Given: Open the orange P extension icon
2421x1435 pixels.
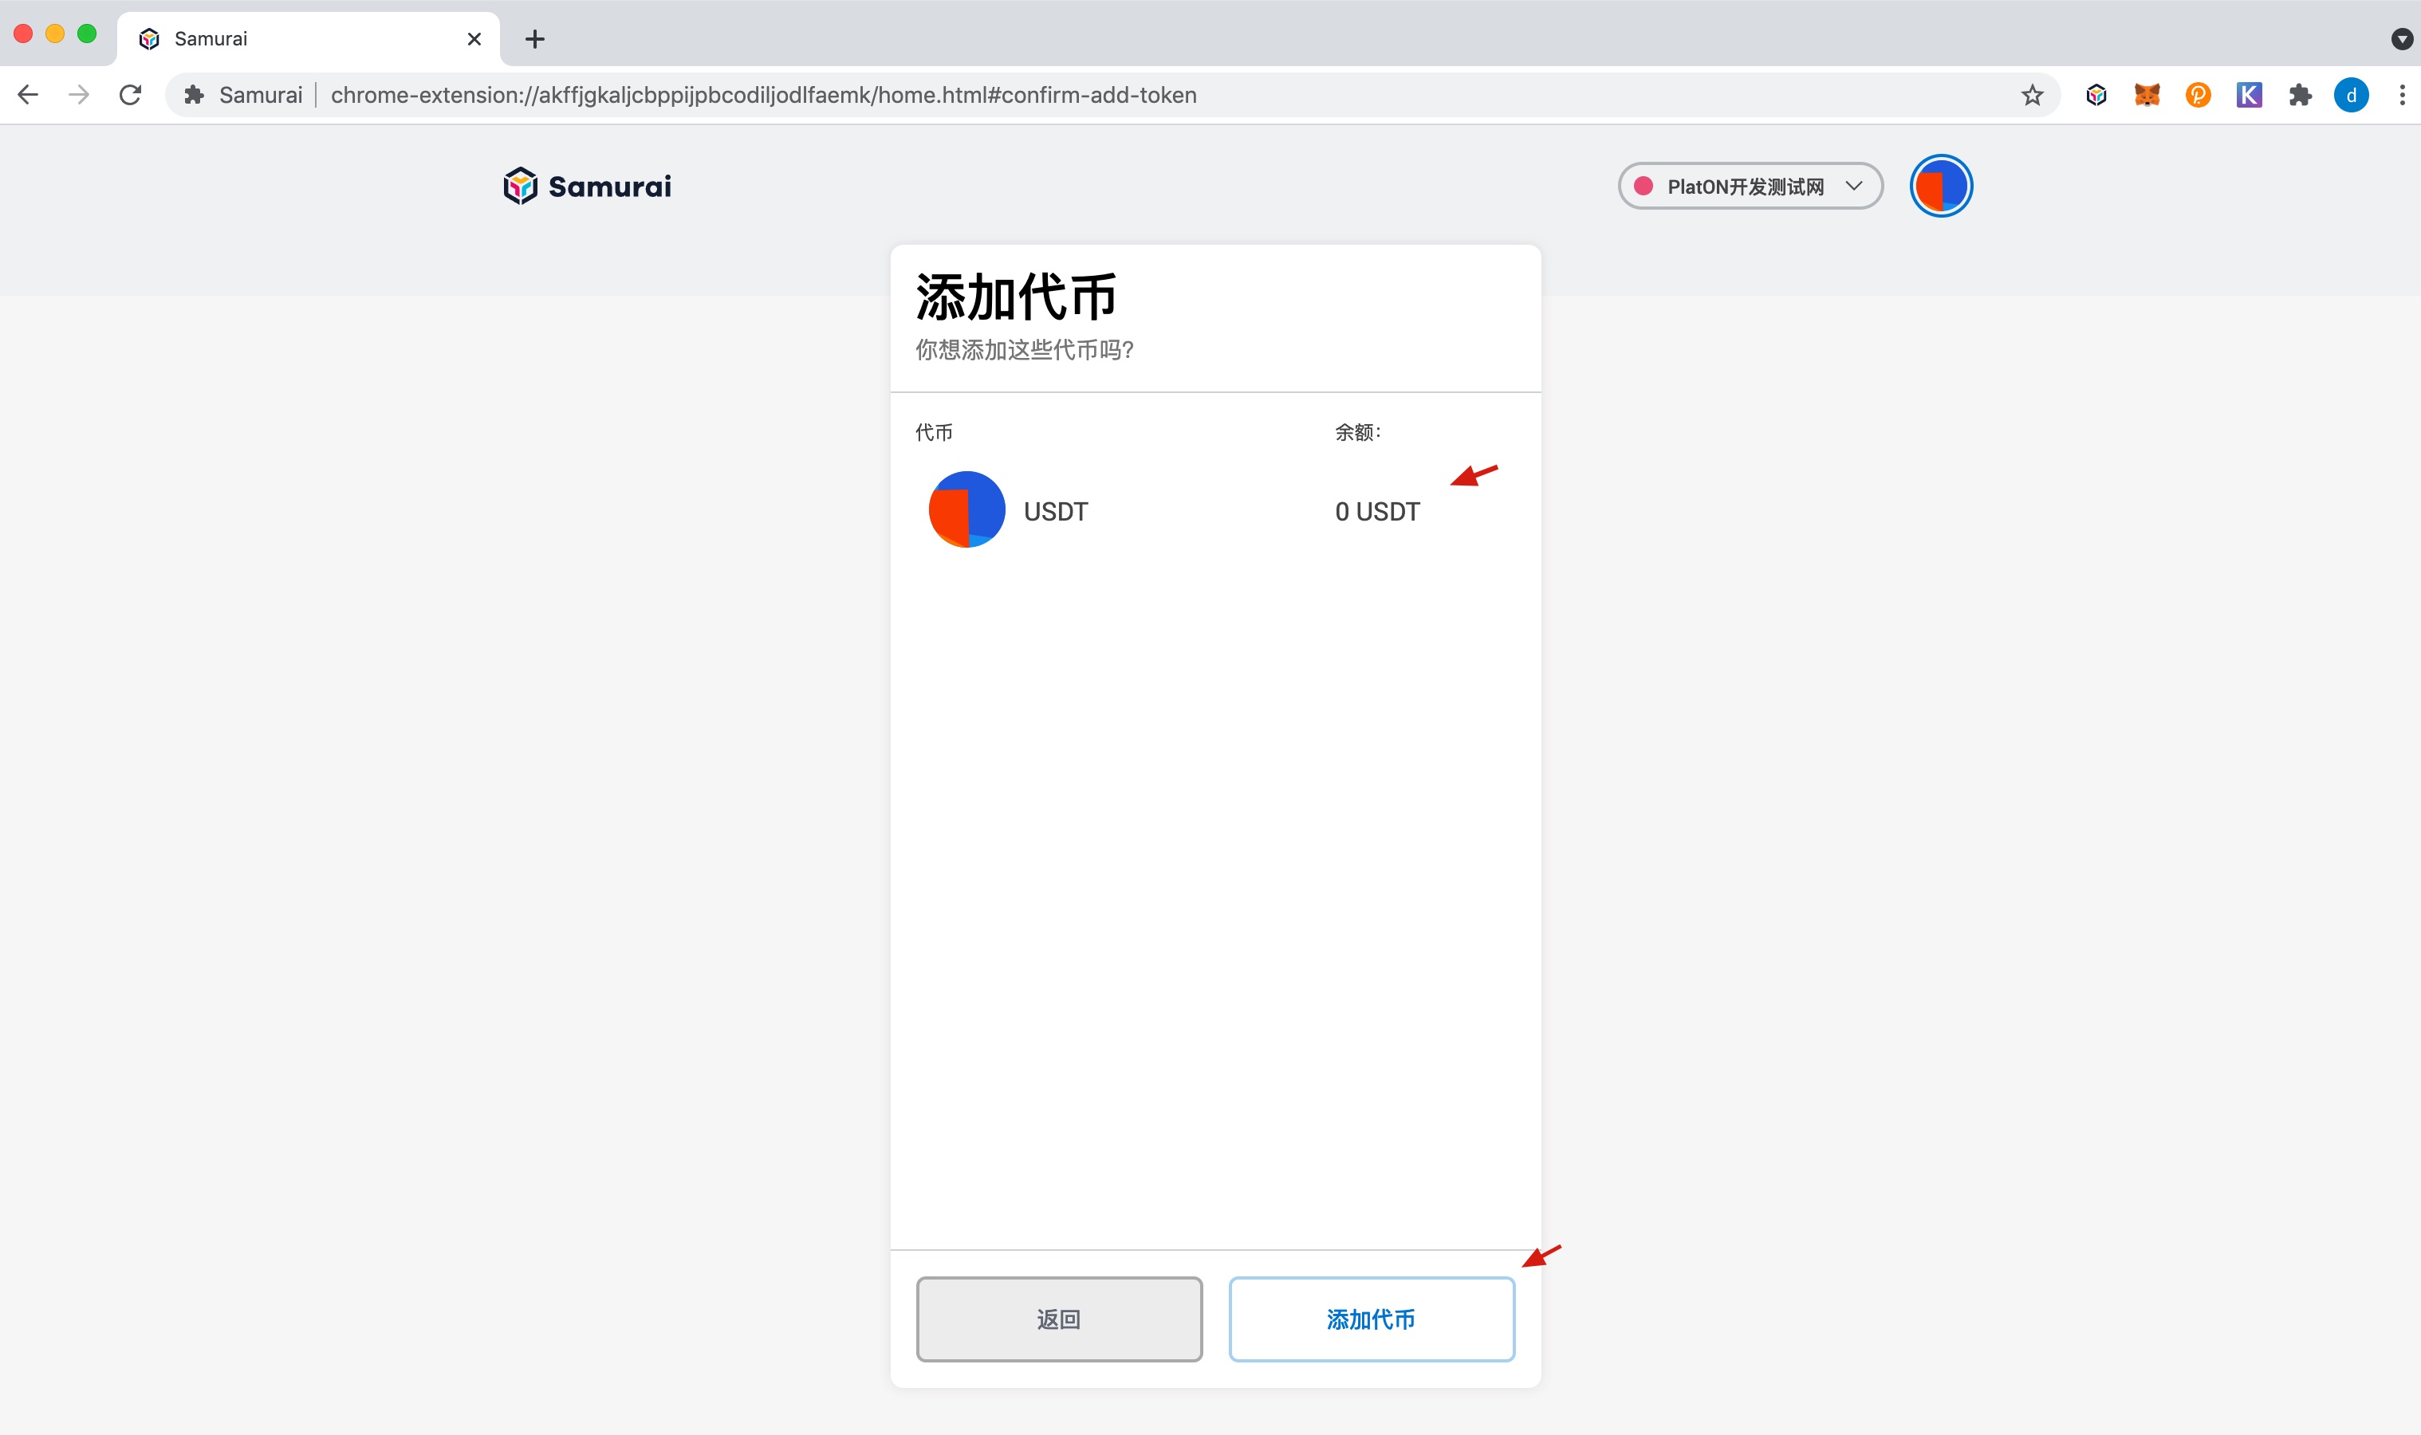Looking at the screenshot, I should [2198, 95].
